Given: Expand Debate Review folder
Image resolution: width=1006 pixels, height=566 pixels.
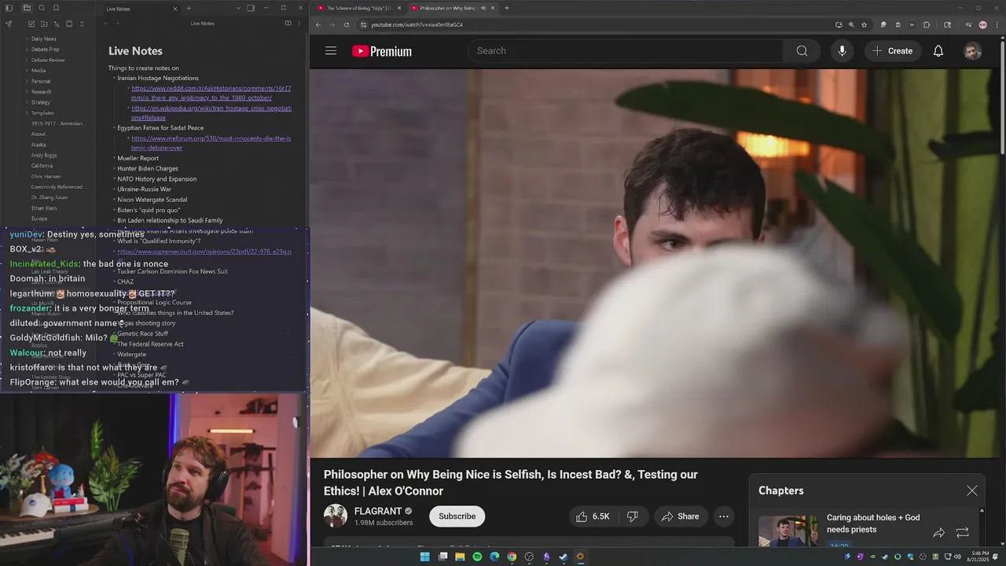Looking at the screenshot, I should click(48, 60).
